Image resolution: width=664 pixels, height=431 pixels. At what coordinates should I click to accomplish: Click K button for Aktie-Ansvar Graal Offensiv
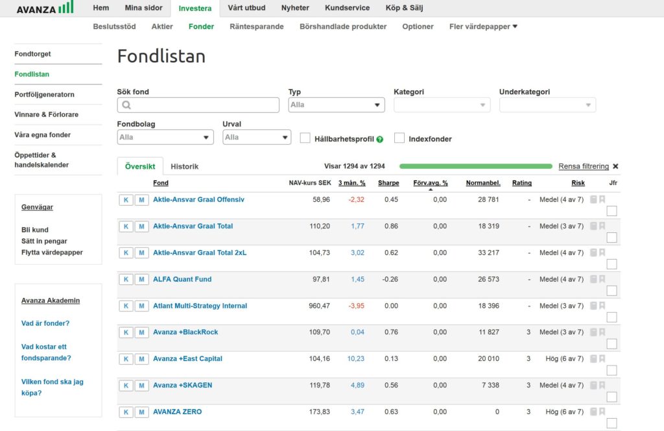[126, 200]
